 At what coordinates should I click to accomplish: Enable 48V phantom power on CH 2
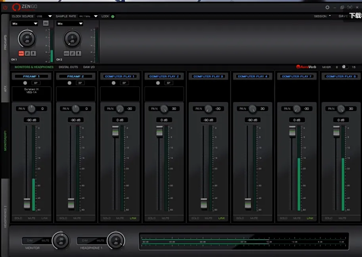tap(67, 53)
